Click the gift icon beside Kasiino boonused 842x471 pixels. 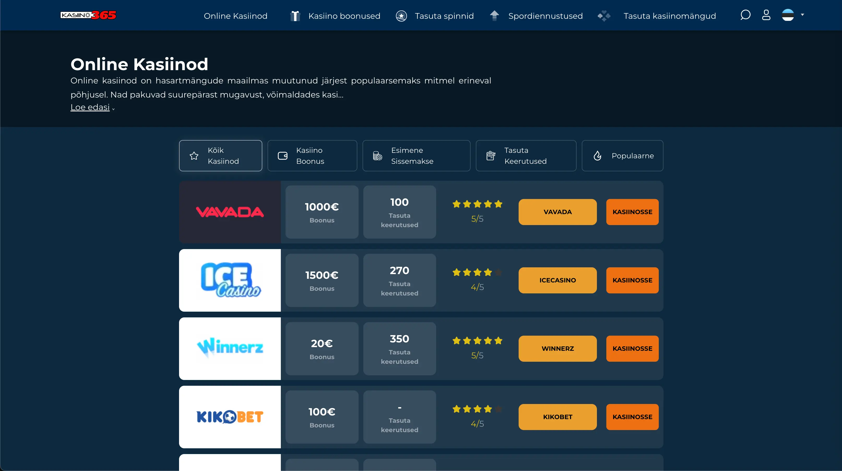[x=295, y=16]
